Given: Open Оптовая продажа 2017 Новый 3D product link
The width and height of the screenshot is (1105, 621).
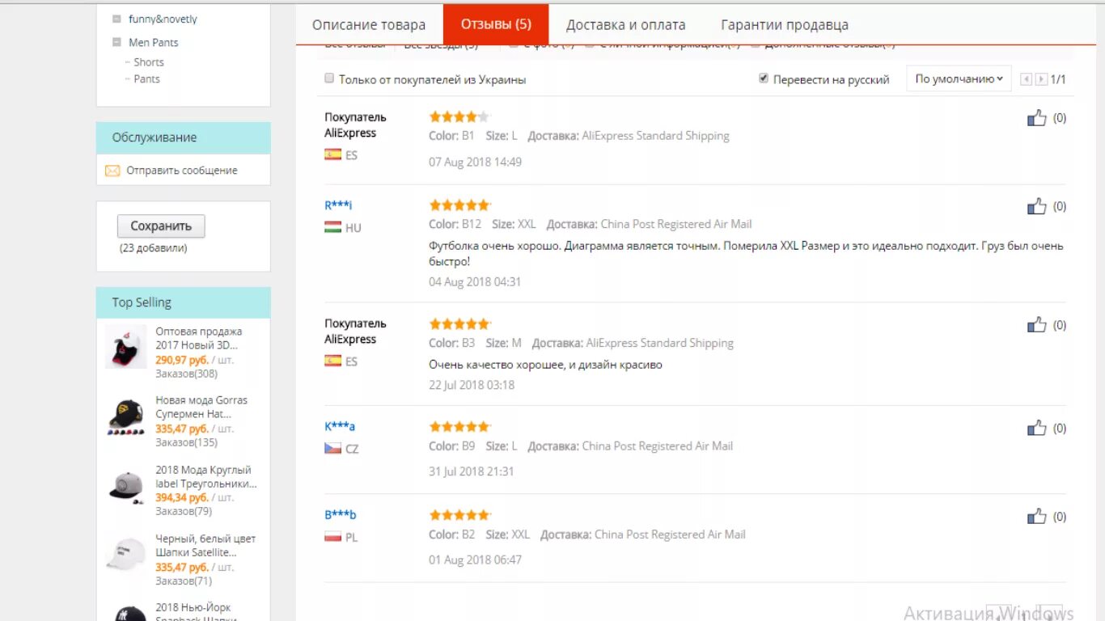Looking at the screenshot, I should [x=199, y=338].
